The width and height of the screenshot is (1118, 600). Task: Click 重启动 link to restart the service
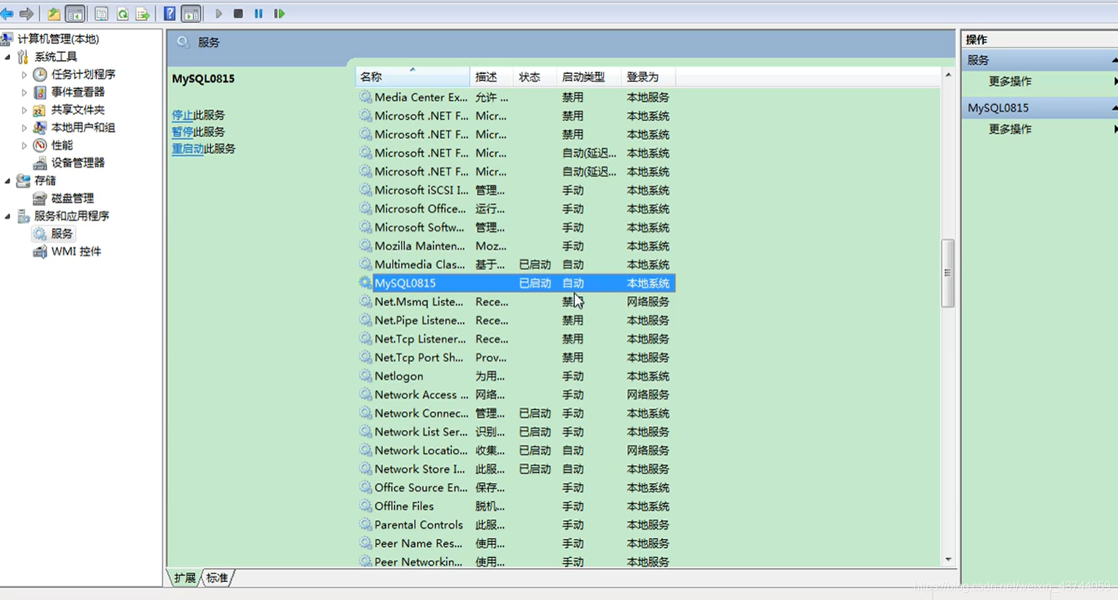(188, 149)
